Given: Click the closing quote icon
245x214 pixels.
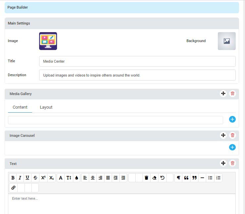Looking at the screenshot, I should [194, 178].
